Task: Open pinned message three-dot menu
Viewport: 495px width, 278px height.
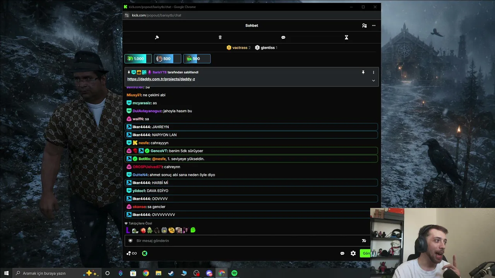Action: 373,72
